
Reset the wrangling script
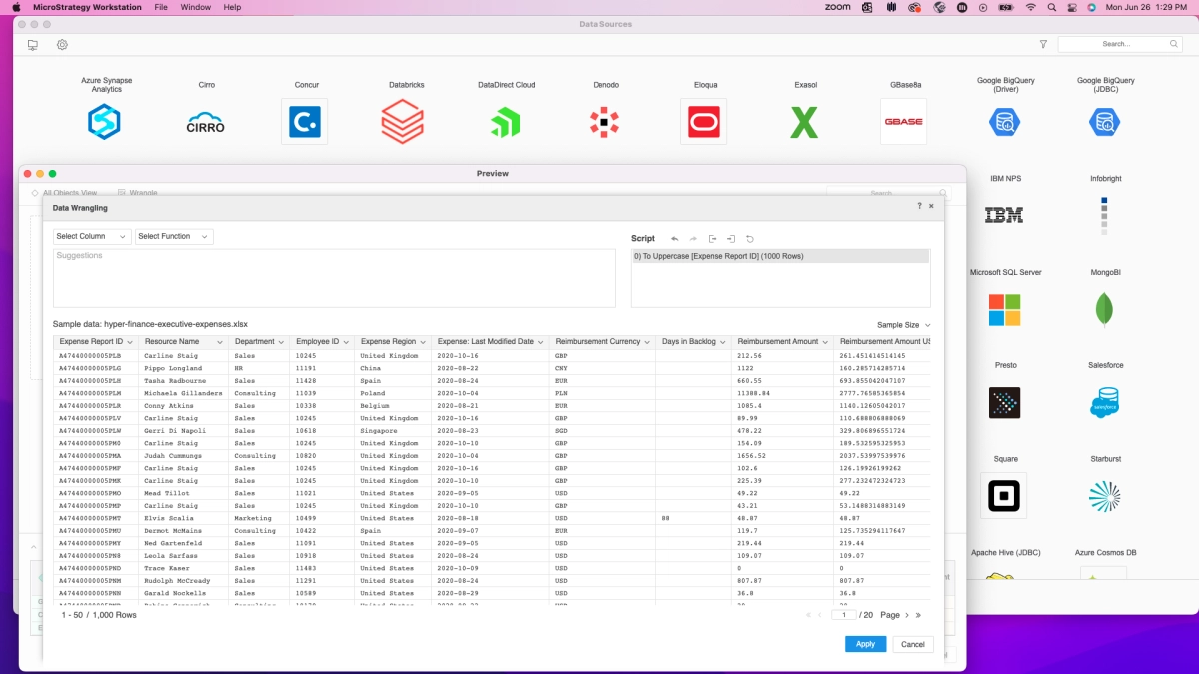pyautogui.click(x=750, y=239)
